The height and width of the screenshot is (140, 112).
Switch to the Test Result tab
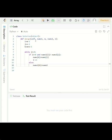pyautogui.click(x=29, y=96)
